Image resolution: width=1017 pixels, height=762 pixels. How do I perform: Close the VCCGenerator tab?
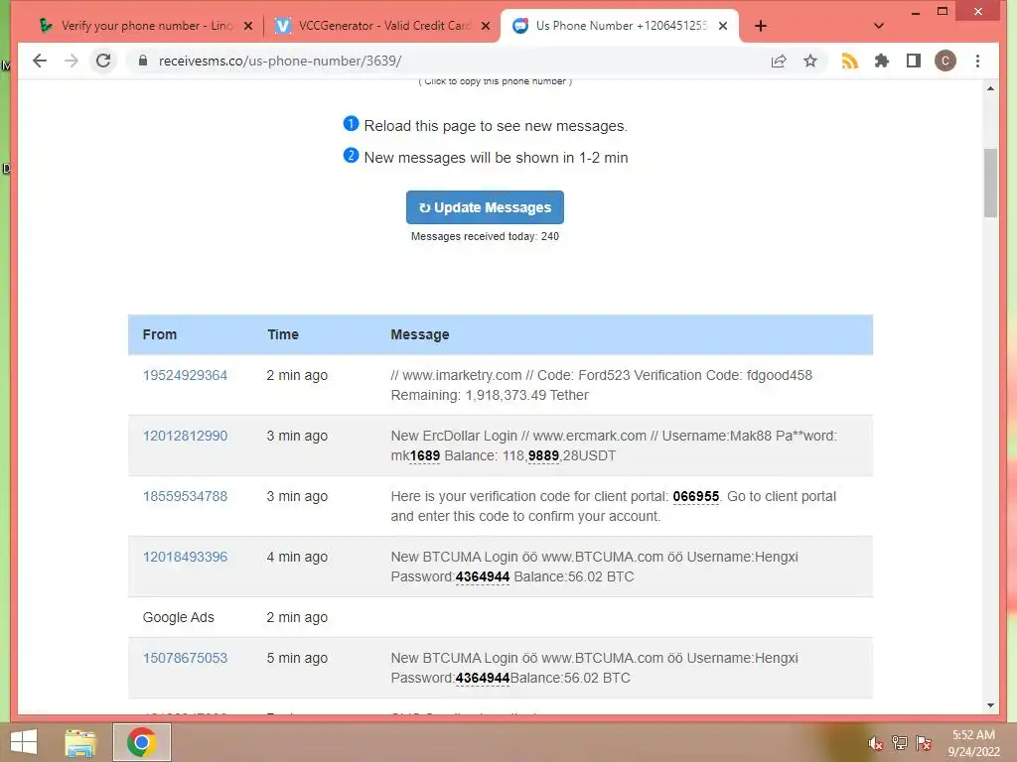tap(485, 26)
